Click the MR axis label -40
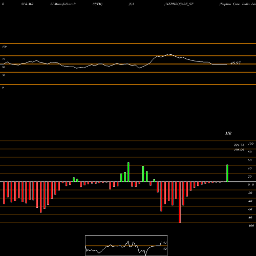Image resolution: width=256 pixels, height=256 pixels. pyautogui.click(x=250, y=201)
